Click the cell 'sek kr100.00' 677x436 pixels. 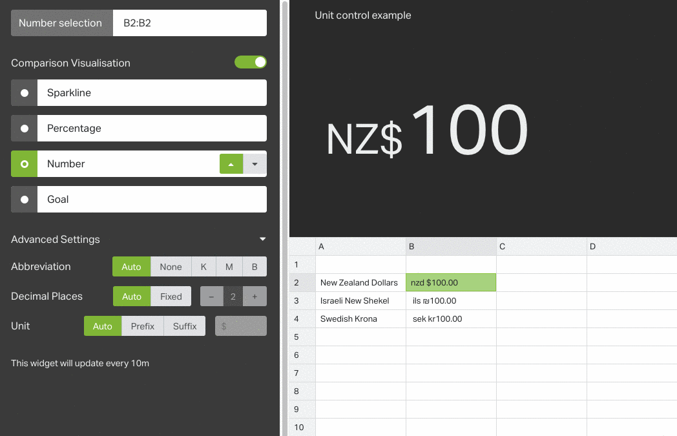451,319
